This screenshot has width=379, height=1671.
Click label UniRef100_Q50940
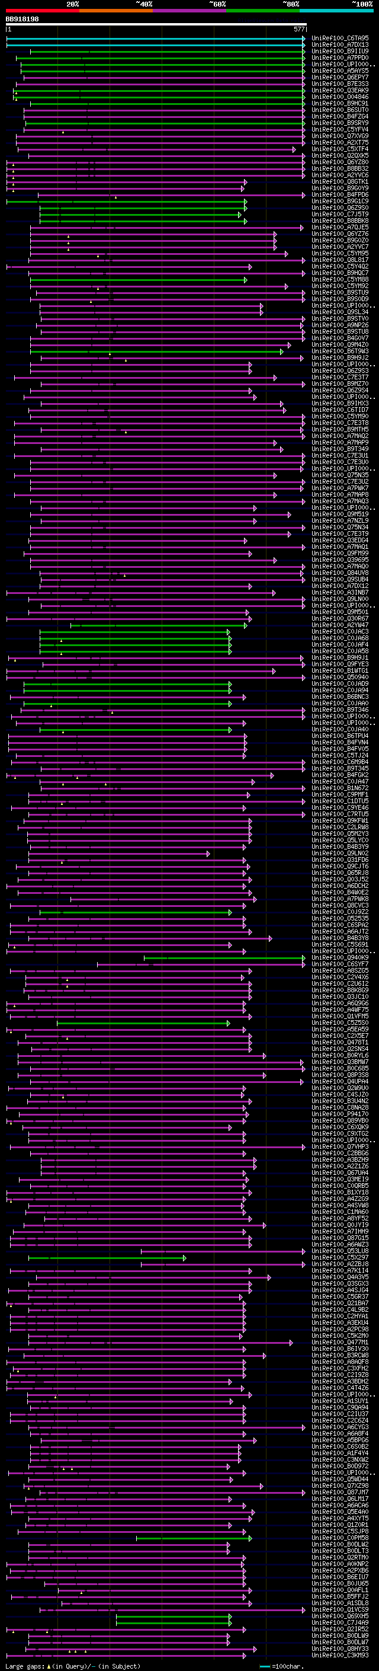pyautogui.click(x=340, y=677)
